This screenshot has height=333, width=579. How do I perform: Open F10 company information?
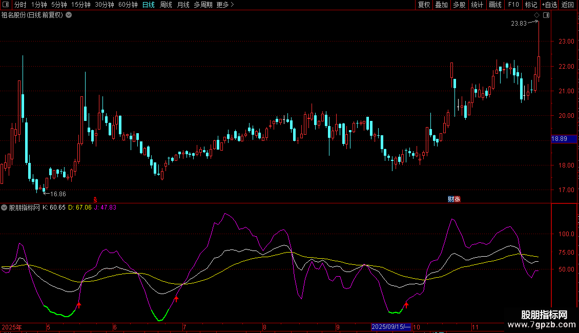coord(513,5)
